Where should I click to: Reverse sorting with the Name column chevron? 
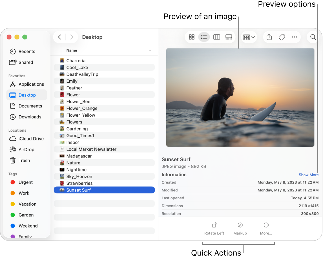[x=150, y=50]
